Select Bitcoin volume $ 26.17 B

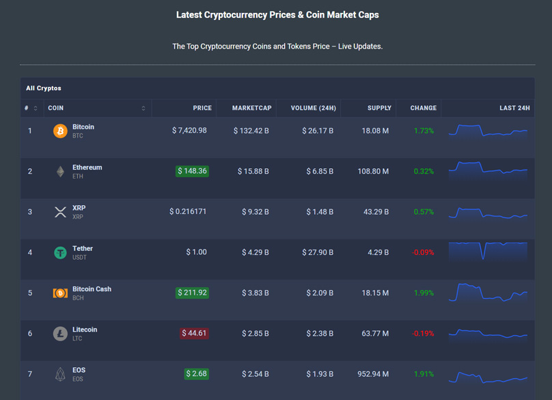coord(318,131)
